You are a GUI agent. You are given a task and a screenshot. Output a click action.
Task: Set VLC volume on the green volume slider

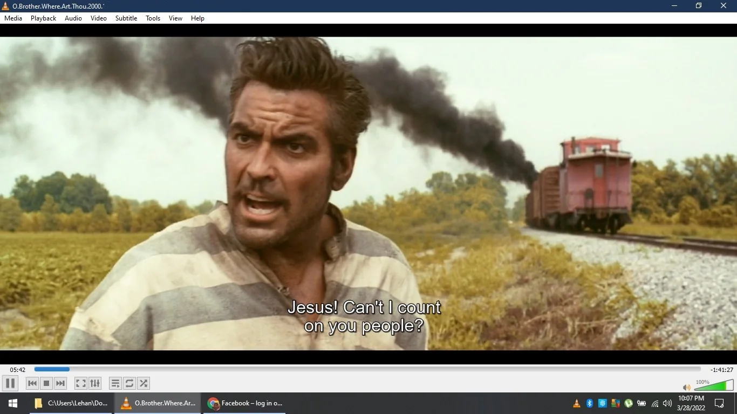713,385
